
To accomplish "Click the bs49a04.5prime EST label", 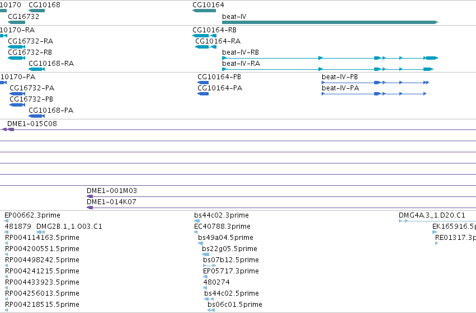I will (225, 238).
